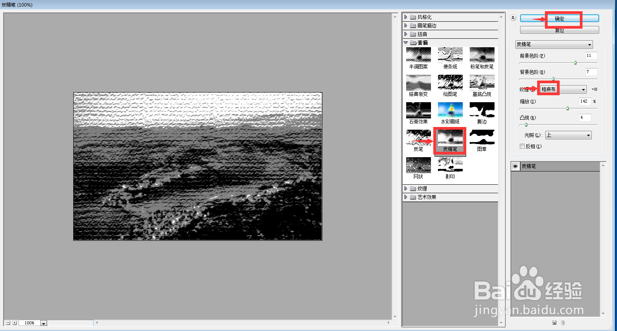617x331 pixels.
Task: Toggle visibility eye of 炭精笔 effect layer
Action: pyautogui.click(x=515, y=166)
